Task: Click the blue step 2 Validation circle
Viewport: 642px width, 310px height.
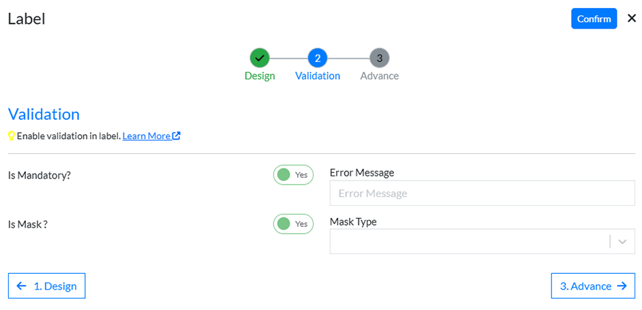Action: tap(318, 58)
